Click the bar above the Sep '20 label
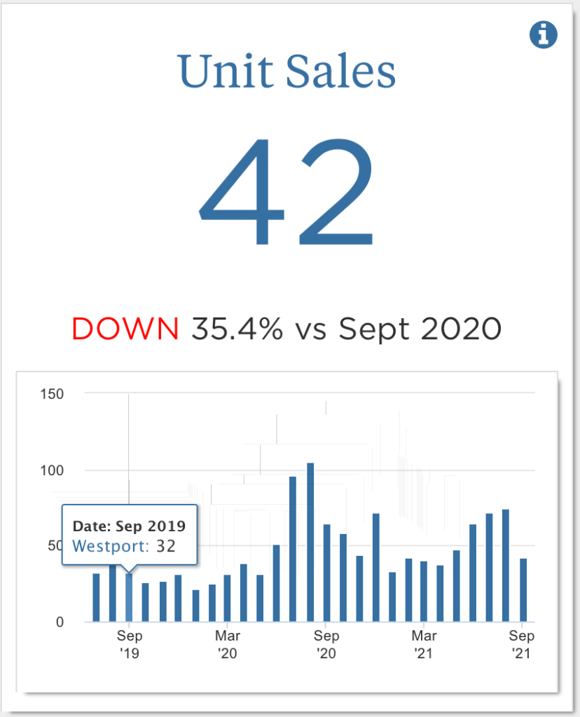Image resolution: width=580 pixels, height=717 pixels. pyautogui.click(x=326, y=573)
